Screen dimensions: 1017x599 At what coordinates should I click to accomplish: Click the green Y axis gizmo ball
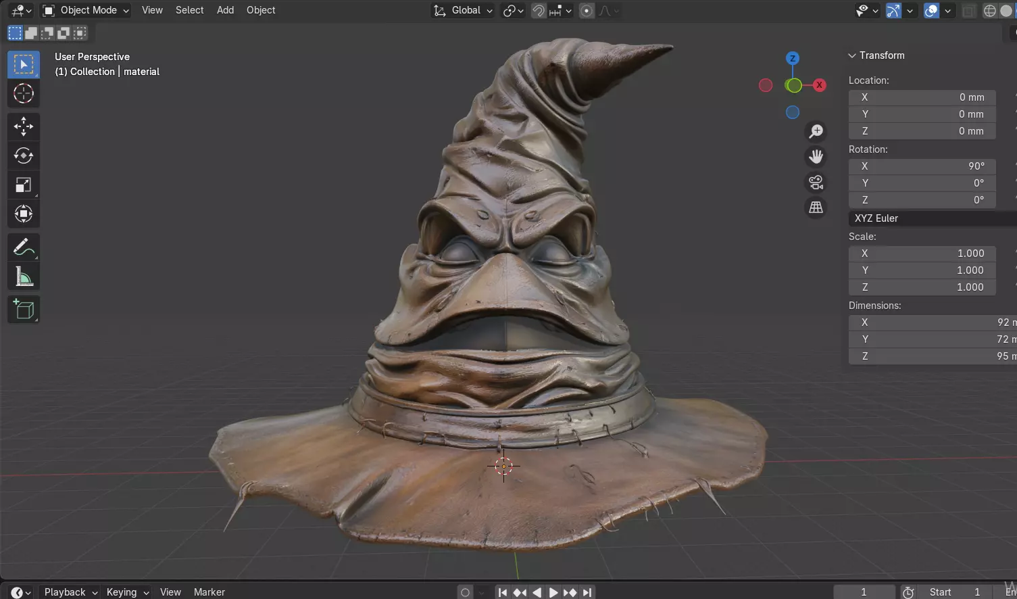pos(794,85)
